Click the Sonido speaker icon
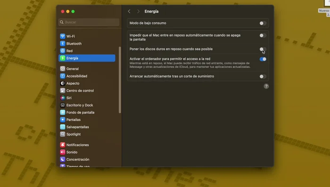Viewport: 330px width, 187px height. point(63,152)
